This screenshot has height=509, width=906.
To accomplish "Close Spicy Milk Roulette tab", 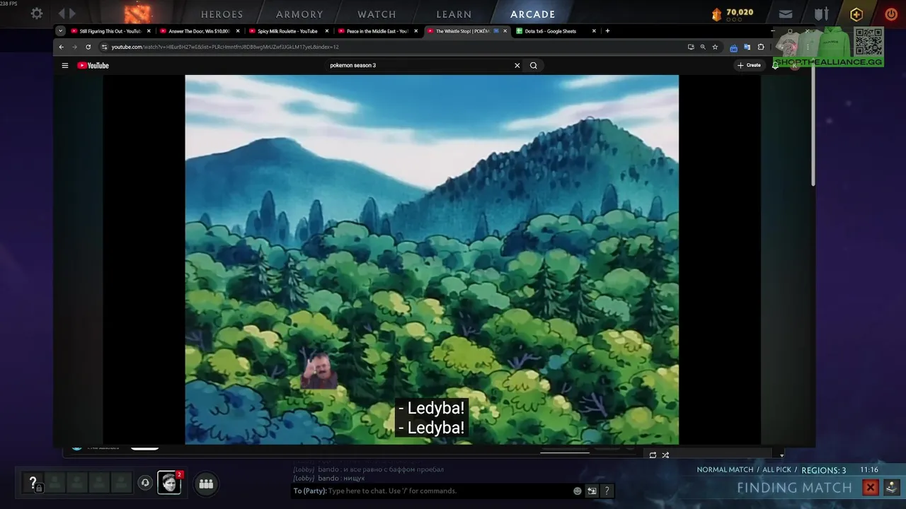I will 327,31.
